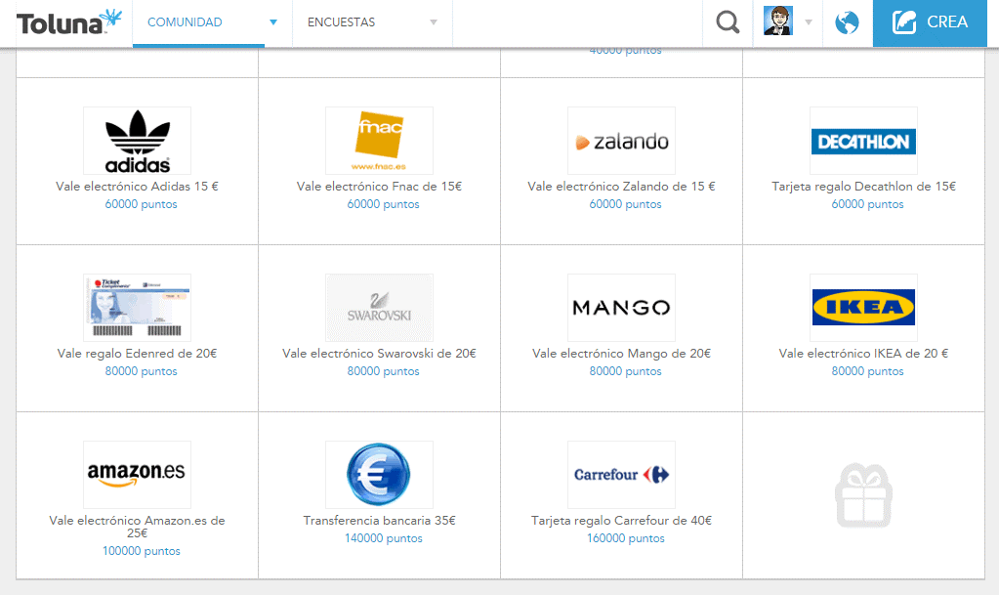The width and height of the screenshot is (999, 595).
Task: Click the IKEA logo image
Action: 863,308
